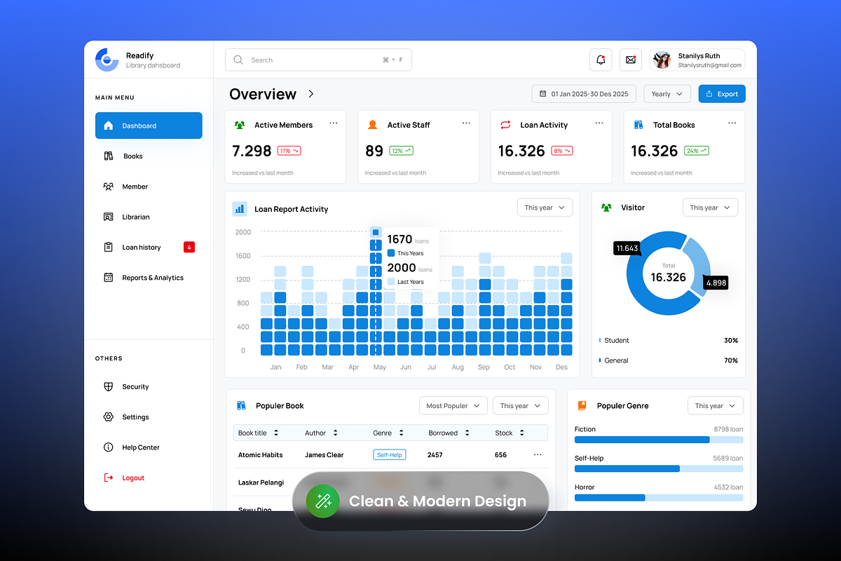
Task: Sort by Genre column
Action: pos(401,433)
